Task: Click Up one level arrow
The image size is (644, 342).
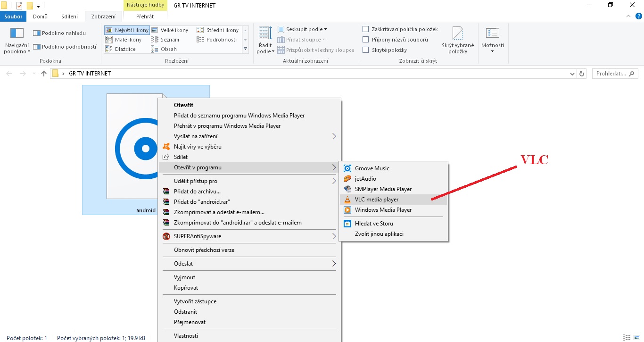Action: (44, 74)
